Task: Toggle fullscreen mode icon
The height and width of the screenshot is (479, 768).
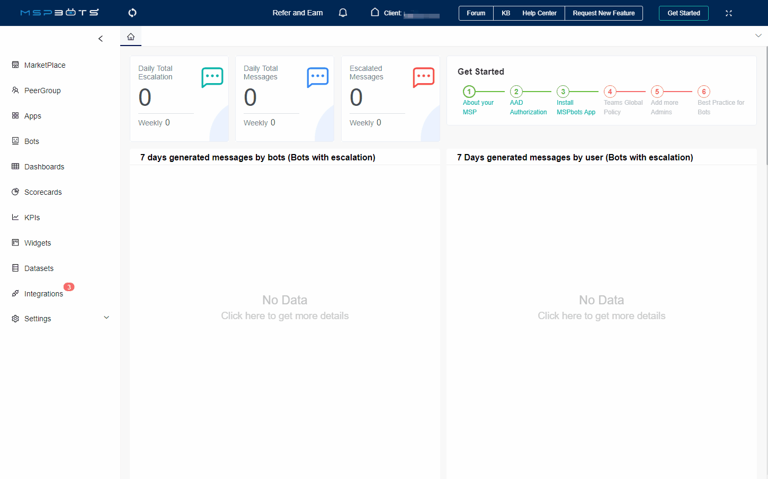Action: (729, 13)
